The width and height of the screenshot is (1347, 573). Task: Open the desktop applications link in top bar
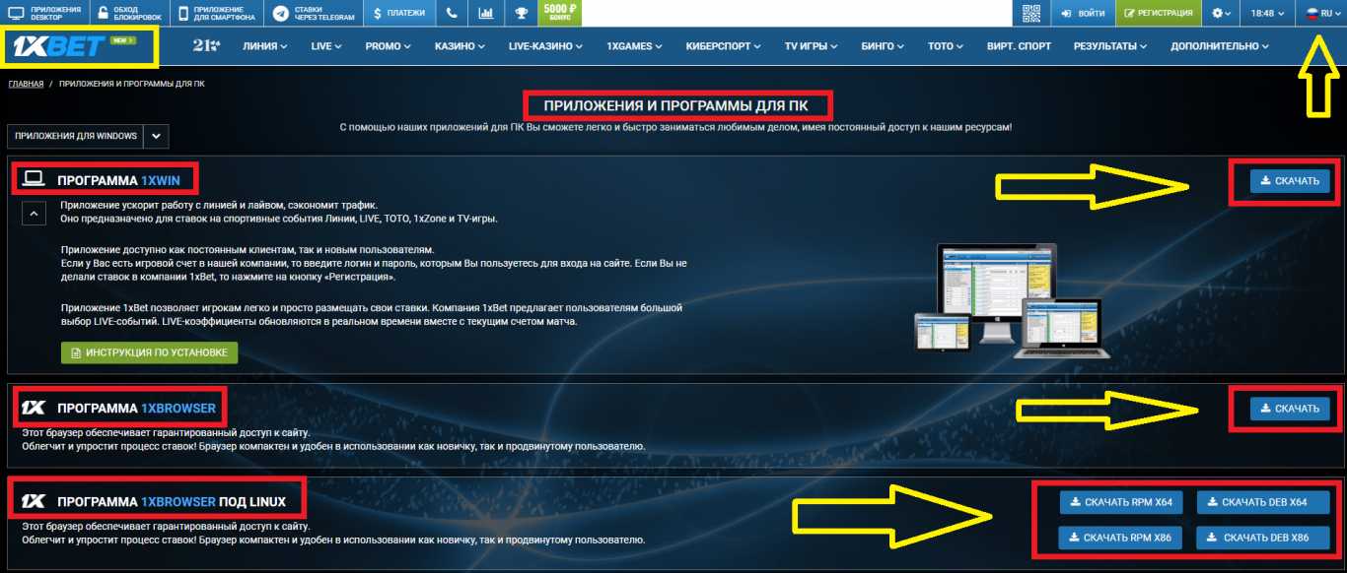[44, 13]
